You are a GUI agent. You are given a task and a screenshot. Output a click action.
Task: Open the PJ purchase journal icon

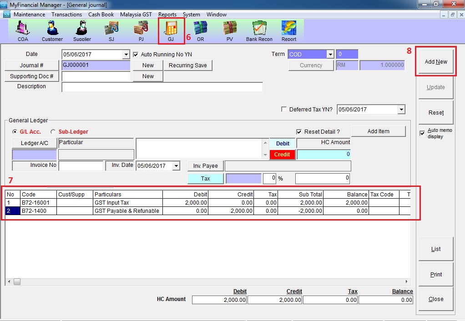(141, 30)
